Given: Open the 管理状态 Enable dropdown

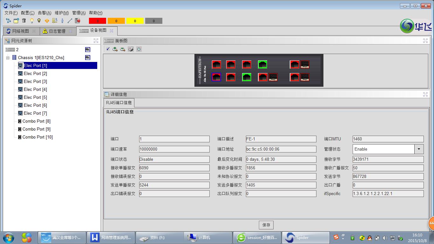Looking at the screenshot, I should point(419,149).
